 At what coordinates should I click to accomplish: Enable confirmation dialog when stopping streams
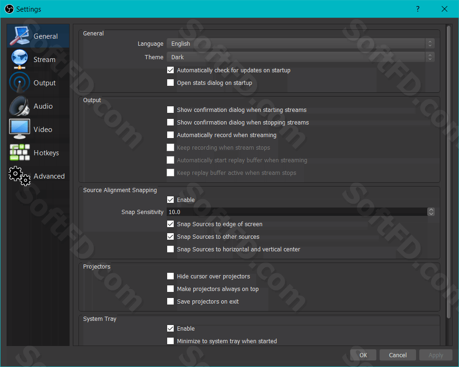pos(170,122)
